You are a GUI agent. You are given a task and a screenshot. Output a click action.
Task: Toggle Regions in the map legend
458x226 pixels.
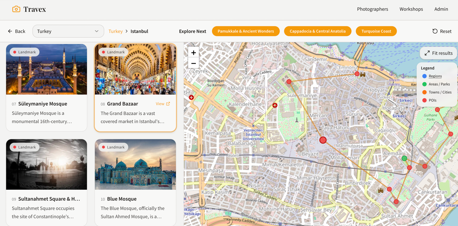click(x=435, y=76)
